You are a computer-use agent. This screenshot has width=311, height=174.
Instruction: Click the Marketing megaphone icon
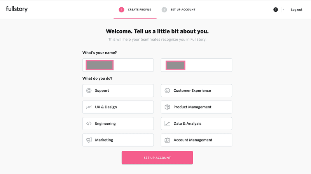point(89,140)
